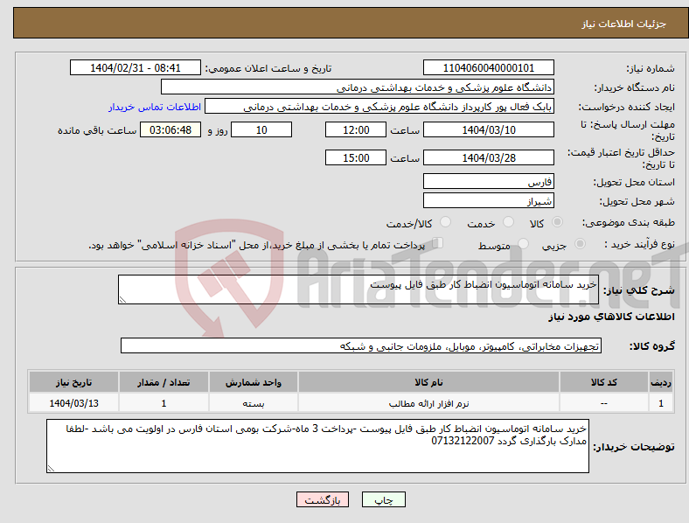689x523 pixels.
Task: Click the resize grip of توضیحات خریدار box
Action: (x=51, y=469)
